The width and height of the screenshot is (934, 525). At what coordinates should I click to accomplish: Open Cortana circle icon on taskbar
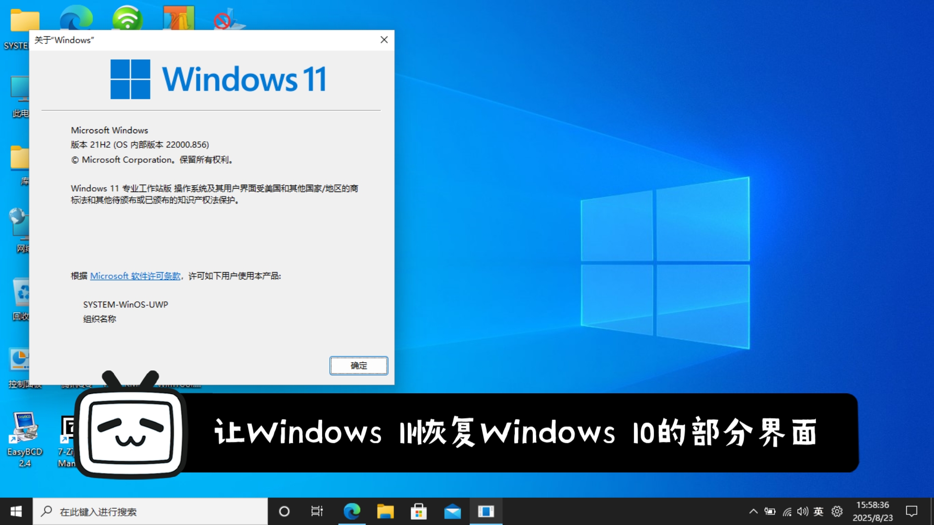(284, 511)
